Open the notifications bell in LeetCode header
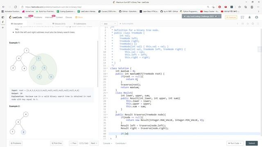 click(249, 17)
